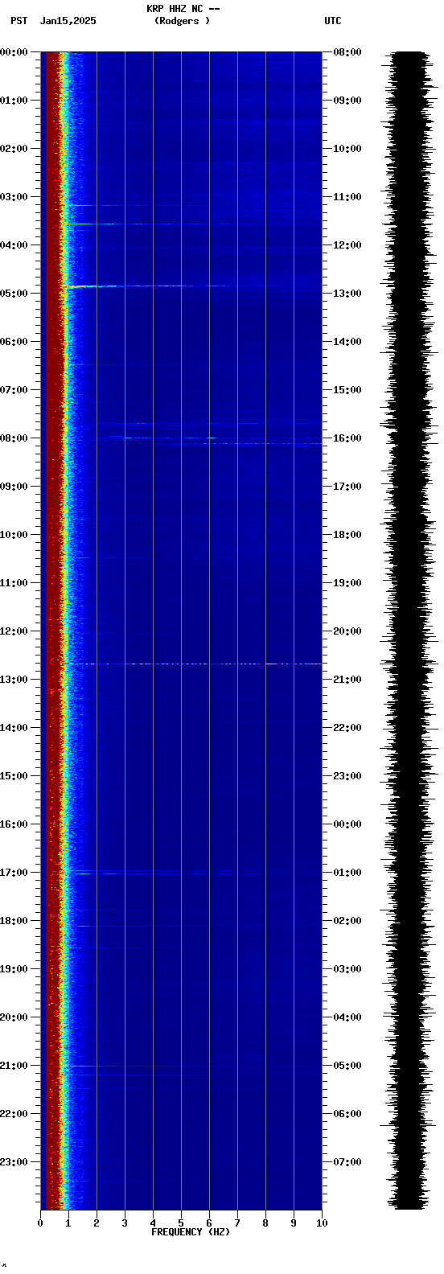Screen dimensions: 444x1274
Task: Click the '04:00' UTC time label on right axis
Action: pyautogui.click(x=347, y=1017)
